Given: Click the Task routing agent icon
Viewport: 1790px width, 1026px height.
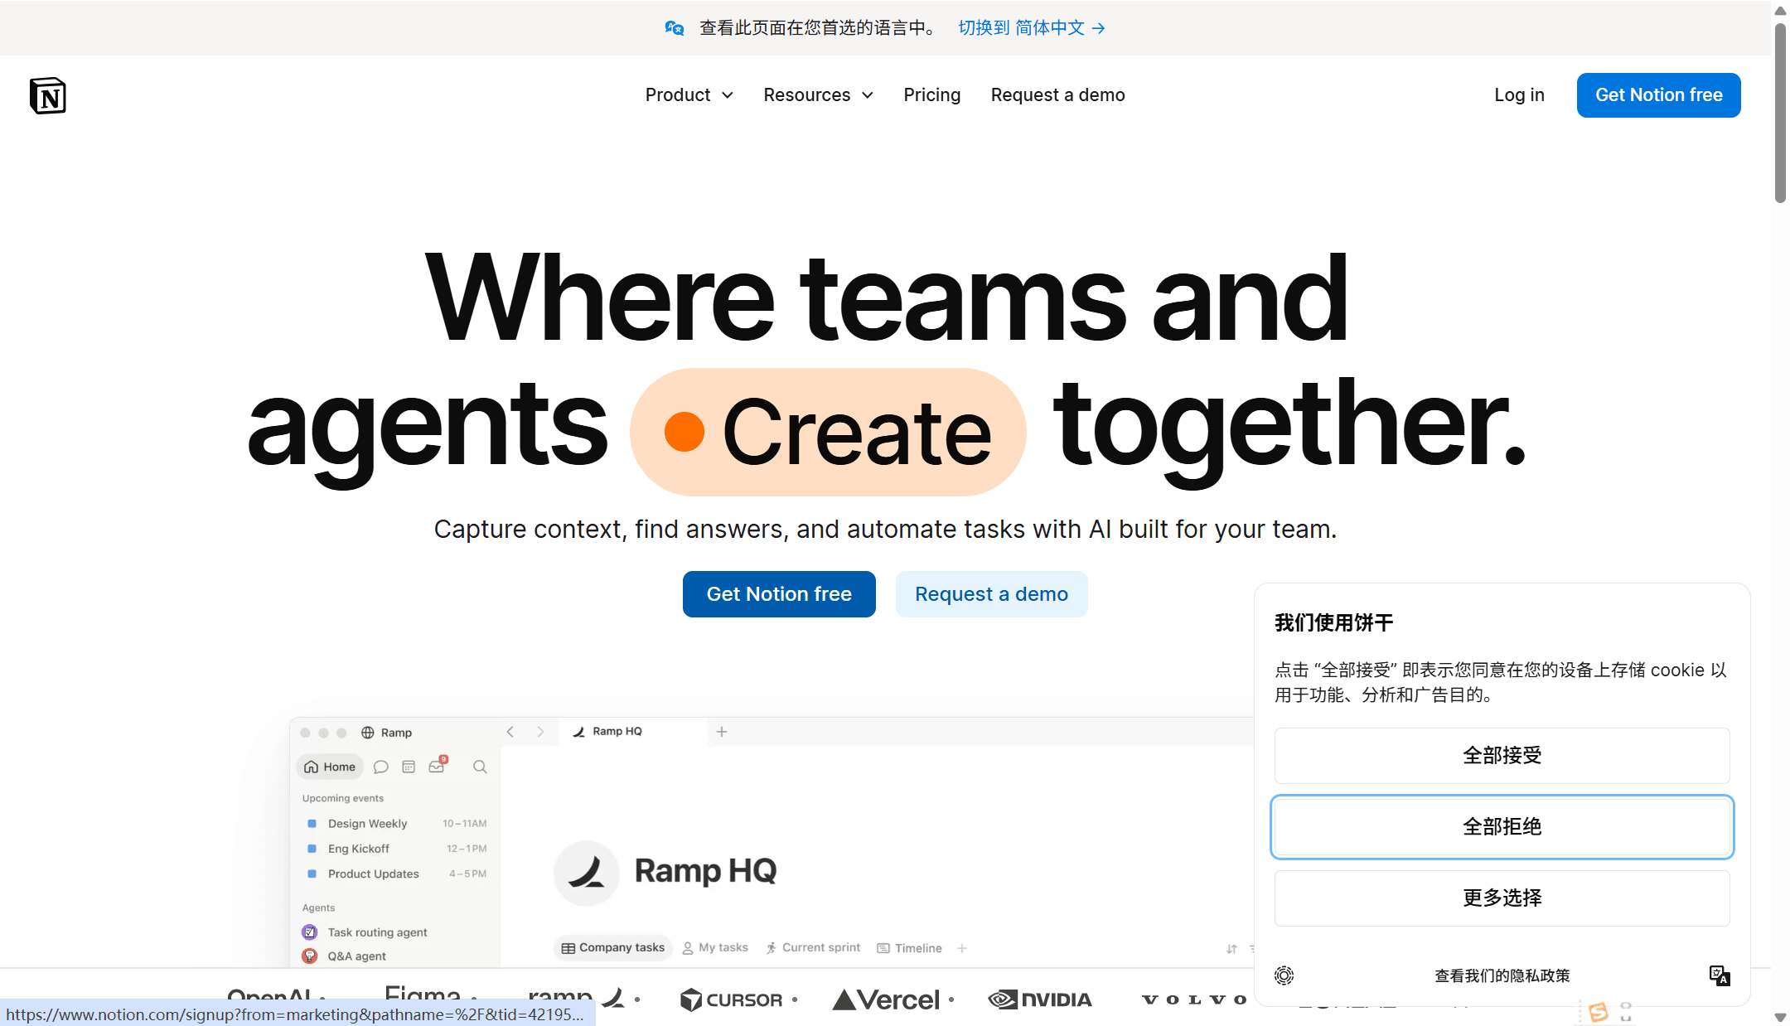Looking at the screenshot, I should (x=310, y=932).
